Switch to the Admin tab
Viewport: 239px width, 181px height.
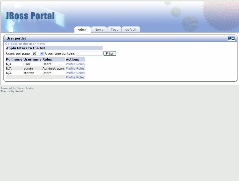(x=82, y=29)
